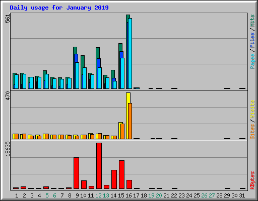
Task: Click the cyan pages bar for day 5
Action: pyautogui.click(x=47, y=81)
